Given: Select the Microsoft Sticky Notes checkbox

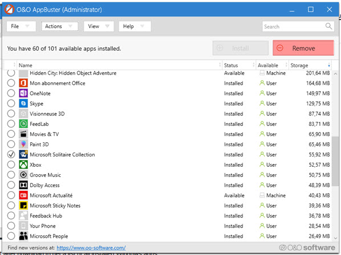Looking at the screenshot, I should click(x=11, y=205).
